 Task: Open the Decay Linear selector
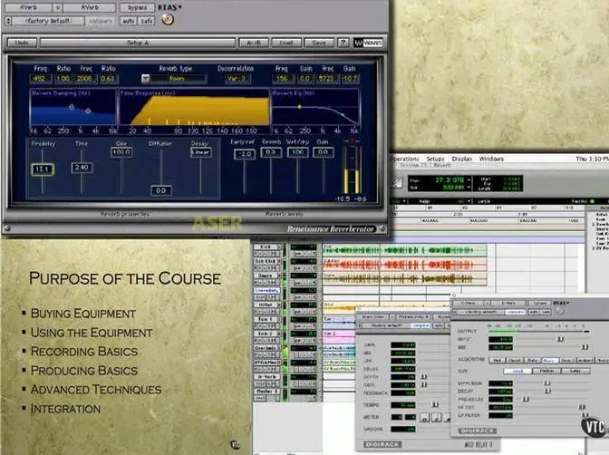pyautogui.click(x=200, y=152)
